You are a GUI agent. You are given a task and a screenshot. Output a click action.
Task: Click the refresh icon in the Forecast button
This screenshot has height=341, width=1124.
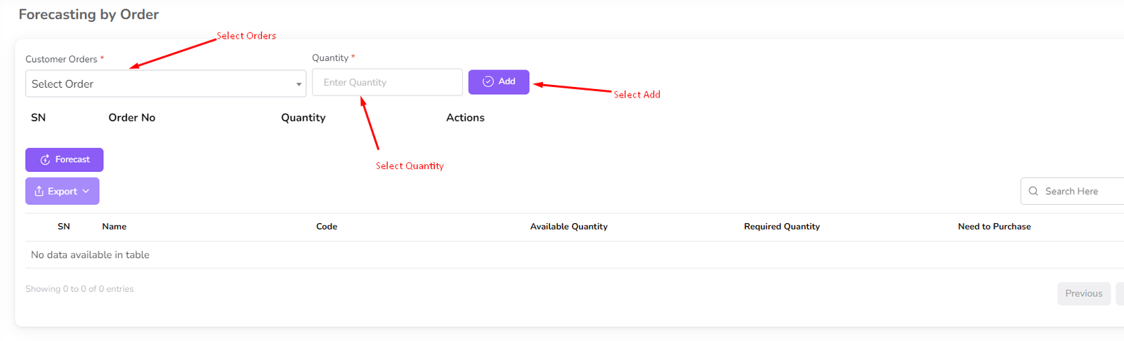point(45,160)
